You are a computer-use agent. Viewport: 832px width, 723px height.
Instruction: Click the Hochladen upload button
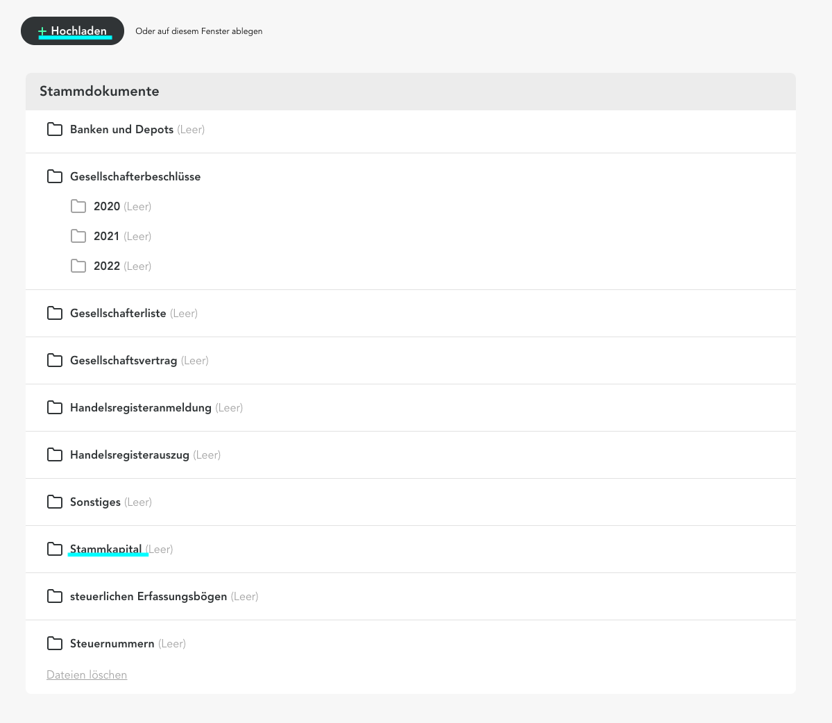pyautogui.click(x=72, y=31)
